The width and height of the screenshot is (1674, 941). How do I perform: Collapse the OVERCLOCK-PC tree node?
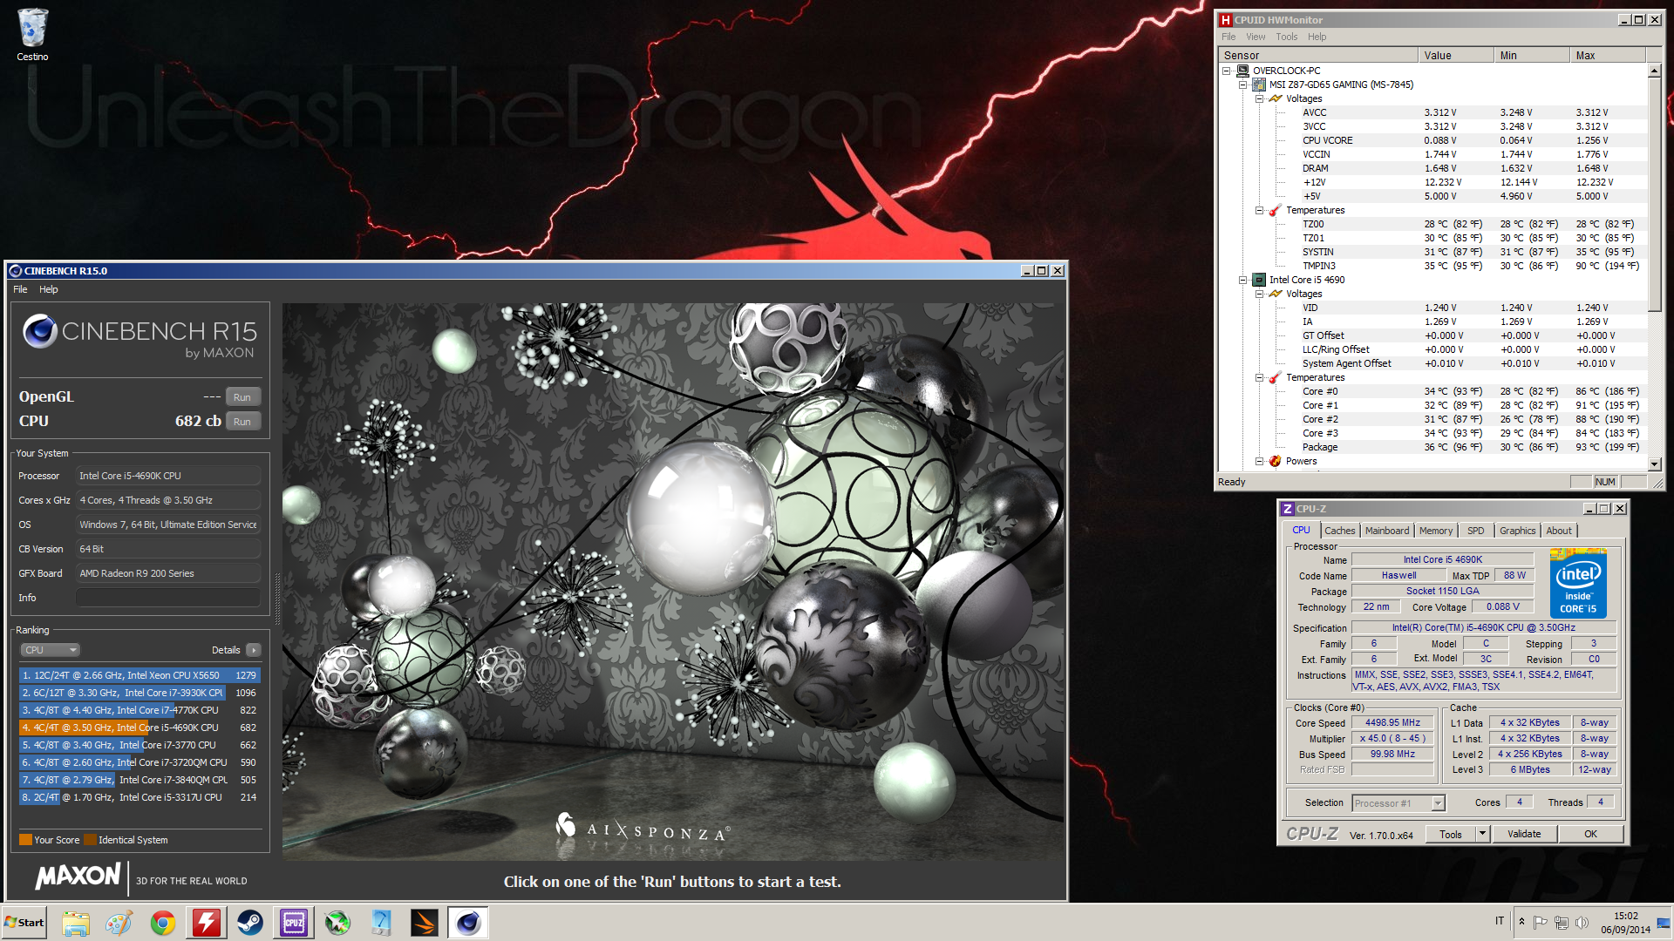coord(1227,71)
